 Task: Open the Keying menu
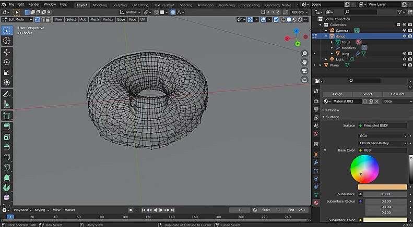tap(41, 210)
